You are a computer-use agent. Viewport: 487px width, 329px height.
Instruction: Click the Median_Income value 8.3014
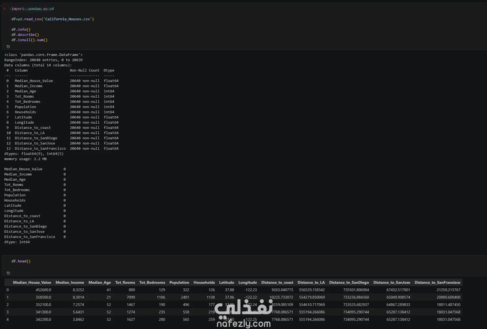[x=79, y=297]
